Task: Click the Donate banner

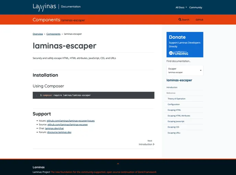Action: coord(185,44)
